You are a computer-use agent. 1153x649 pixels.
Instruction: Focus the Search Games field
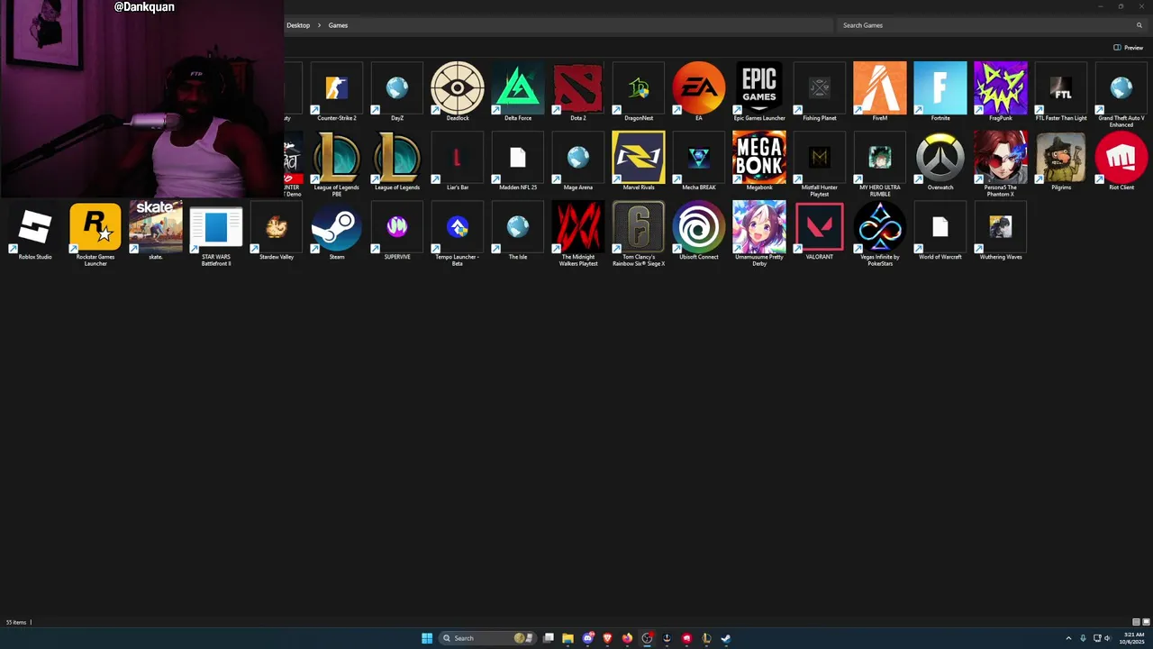[993, 25]
